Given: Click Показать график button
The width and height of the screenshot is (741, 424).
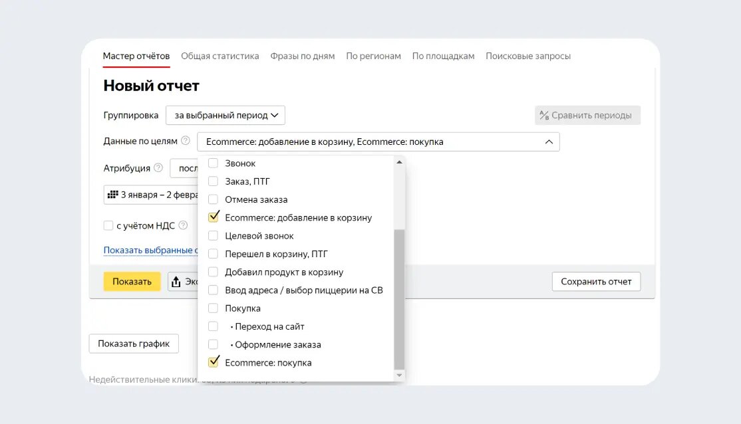Looking at the screenshot, I should [x=134, y=344].
